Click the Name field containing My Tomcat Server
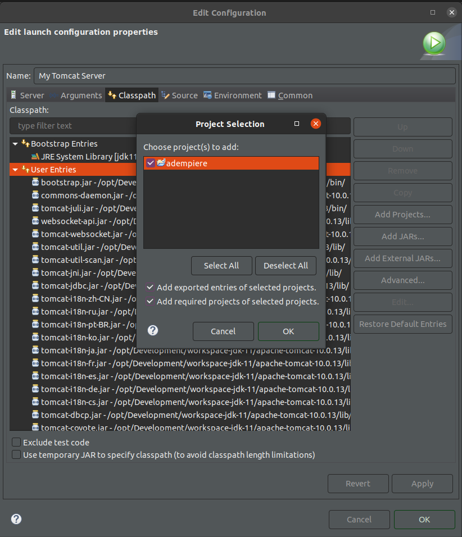Image resolution: width=462 pixels, height=537 pixels. [244, 76]
